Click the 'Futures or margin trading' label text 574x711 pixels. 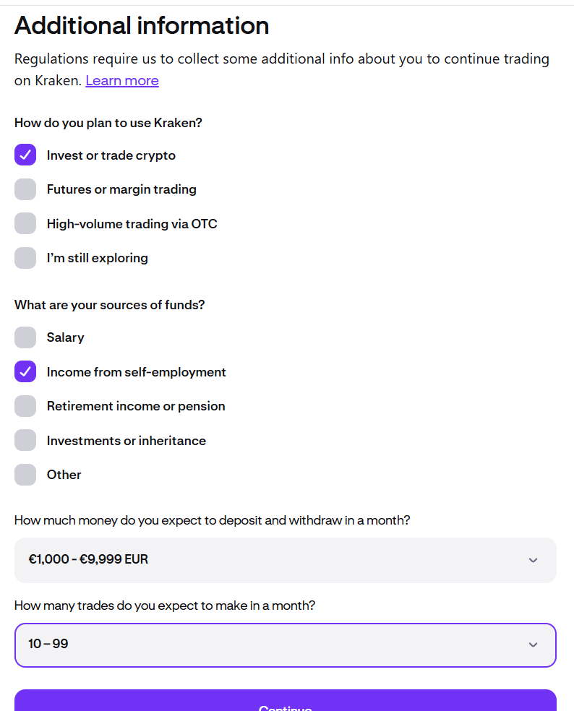click(121, 189)
